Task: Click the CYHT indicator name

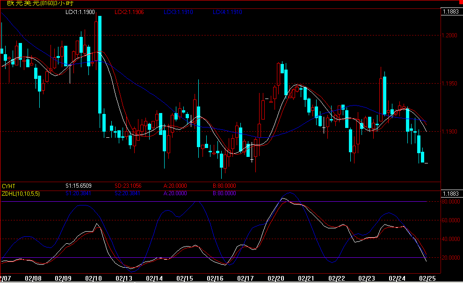Action: 8,186
